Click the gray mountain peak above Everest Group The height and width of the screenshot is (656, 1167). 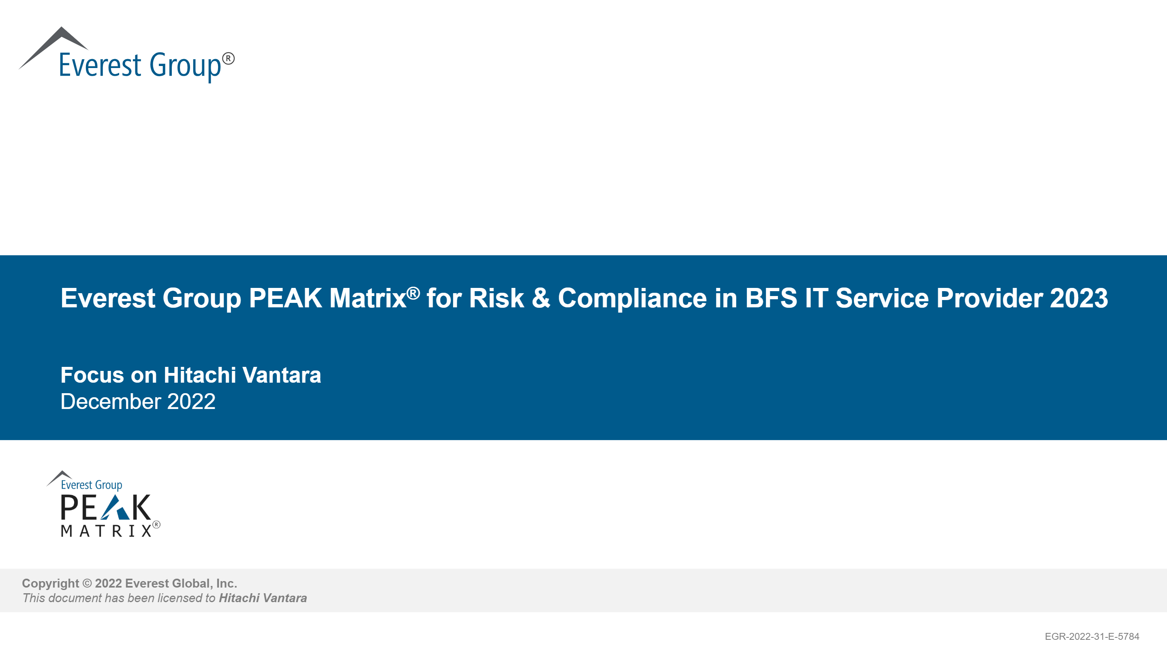pos(57,43)
